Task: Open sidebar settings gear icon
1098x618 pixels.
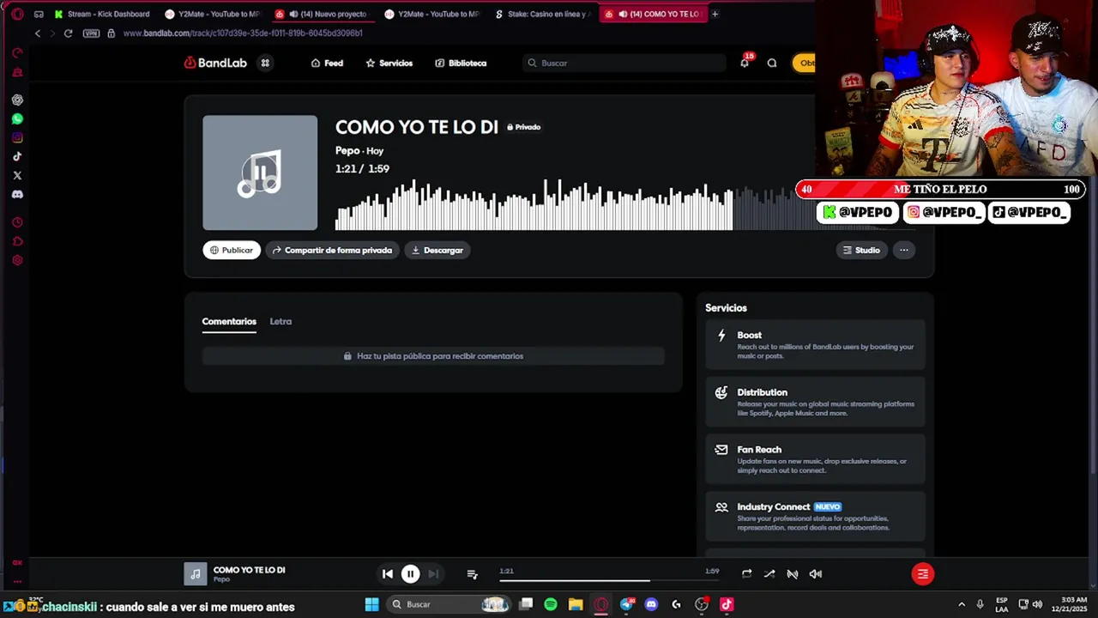Action: coord(17,260)
